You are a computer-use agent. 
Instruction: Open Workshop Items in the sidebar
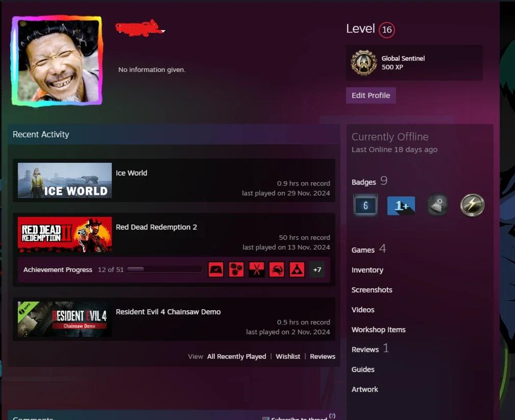click(378, 330)
